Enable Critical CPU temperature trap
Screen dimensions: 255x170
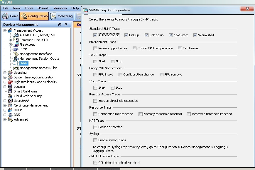[x=134, y=48]
